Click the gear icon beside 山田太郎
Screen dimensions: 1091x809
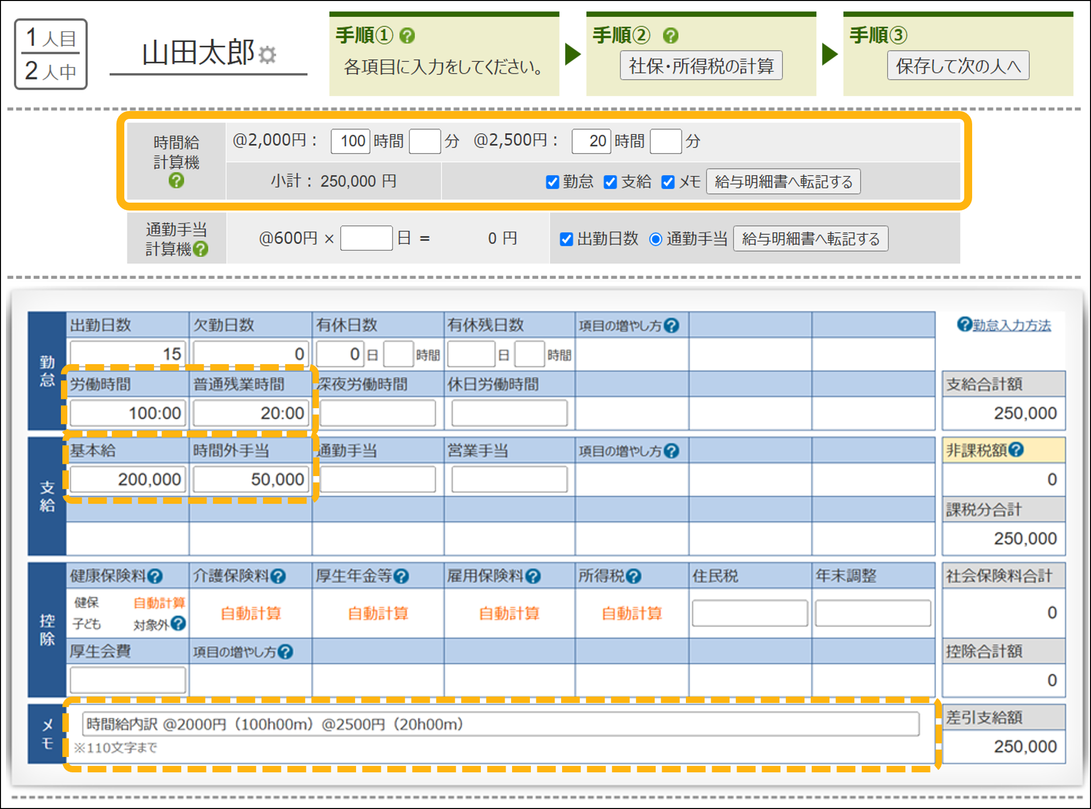(268, 54)
